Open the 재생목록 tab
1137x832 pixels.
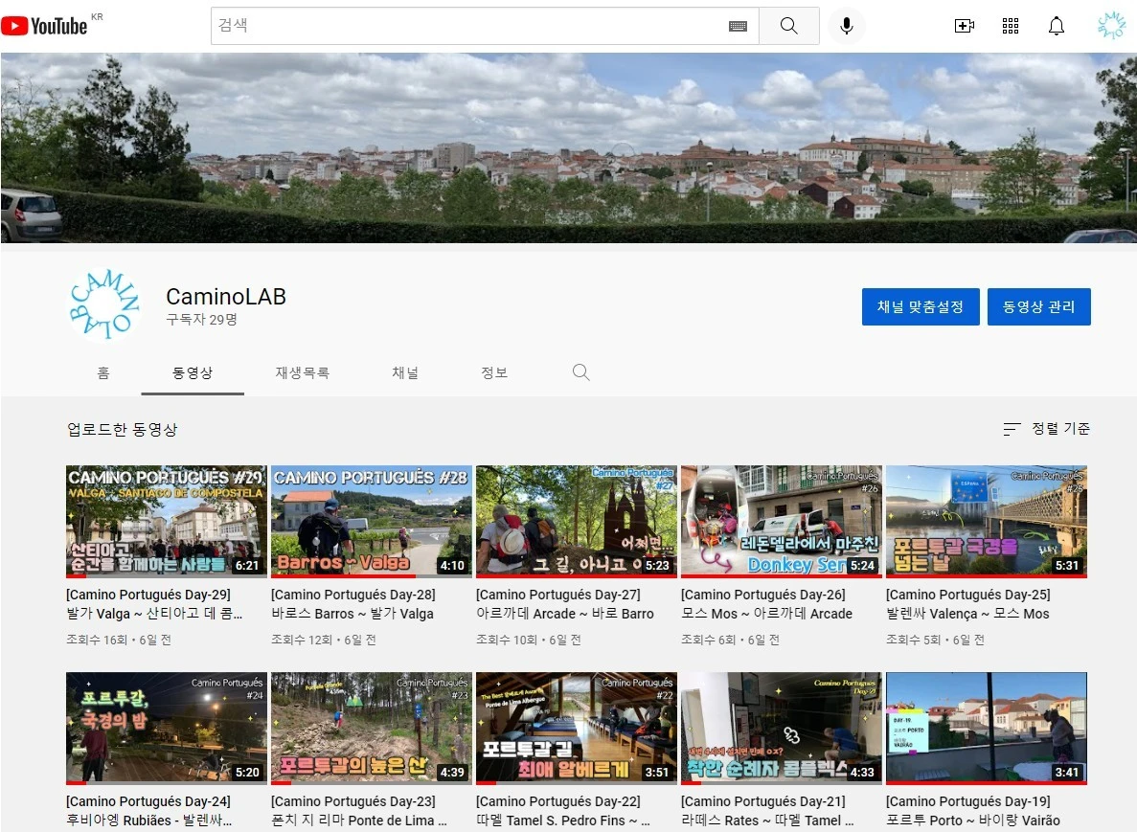(x=303, y=372)
